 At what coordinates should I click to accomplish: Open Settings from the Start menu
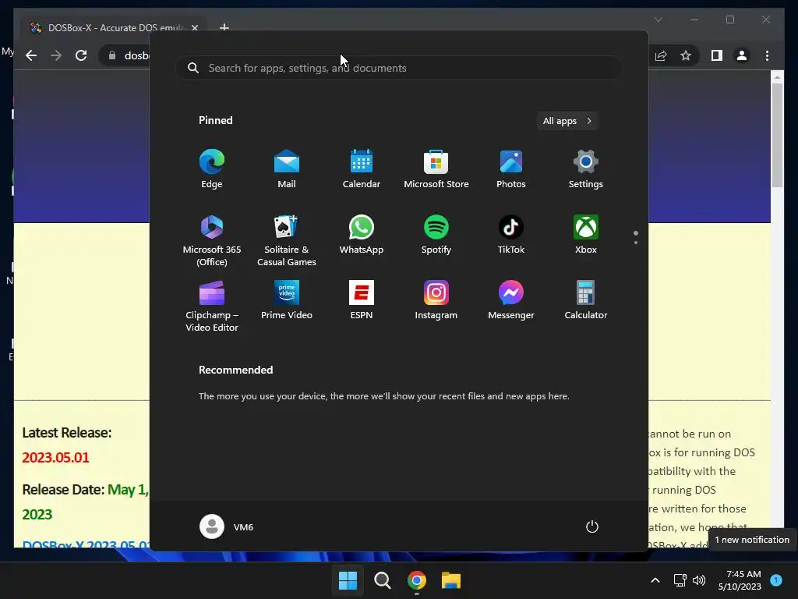586,168
